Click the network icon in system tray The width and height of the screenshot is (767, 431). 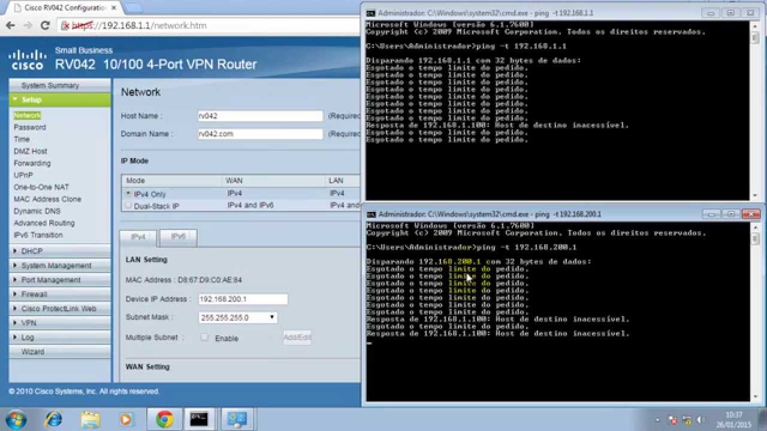coord(686,420)
